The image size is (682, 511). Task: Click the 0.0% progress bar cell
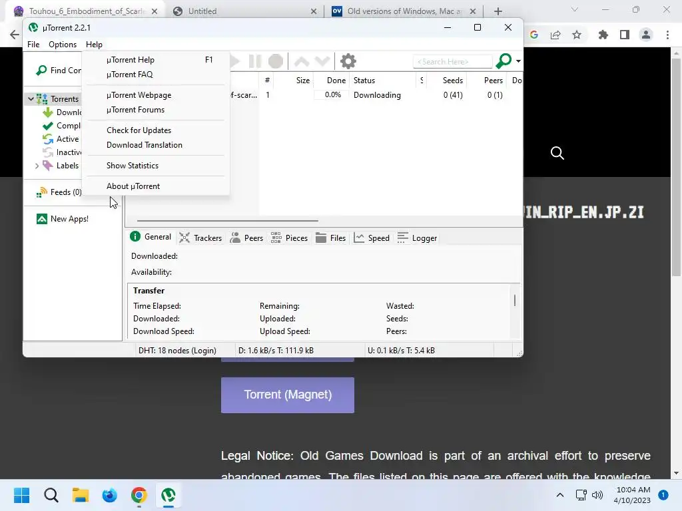(x=331, y=94)
